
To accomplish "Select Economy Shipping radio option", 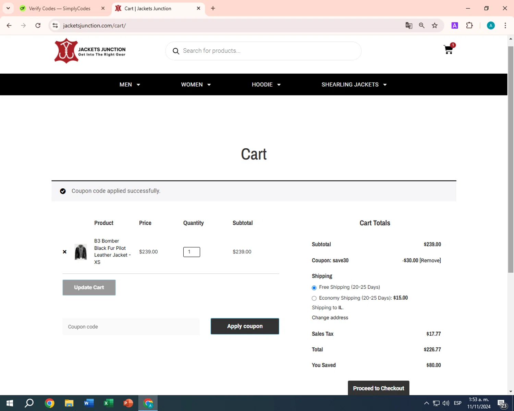I will coord(314,298).
